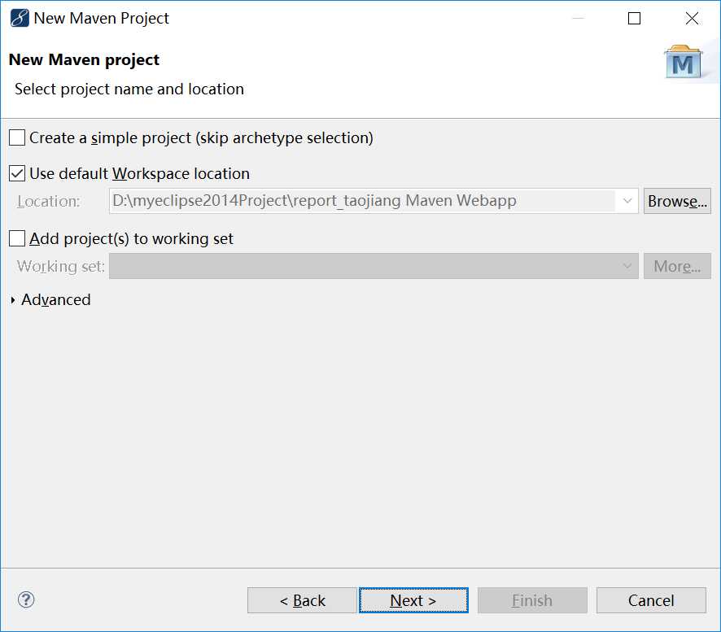Open the Working set dropdown arrow
The width and height of the screenshot is (721, 632).
pos(627,266)
